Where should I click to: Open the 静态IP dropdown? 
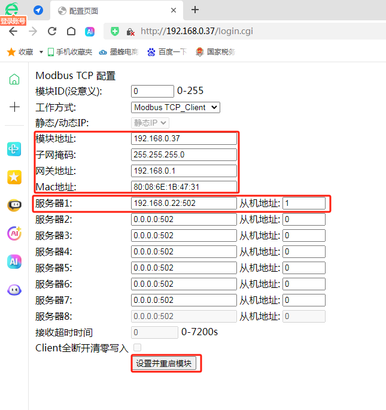pyautogui.click(x=150, y=123)
